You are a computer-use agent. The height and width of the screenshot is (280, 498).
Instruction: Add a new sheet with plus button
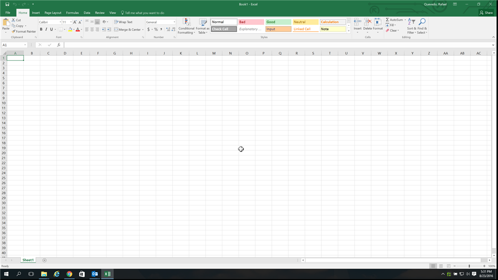[44, 260]
